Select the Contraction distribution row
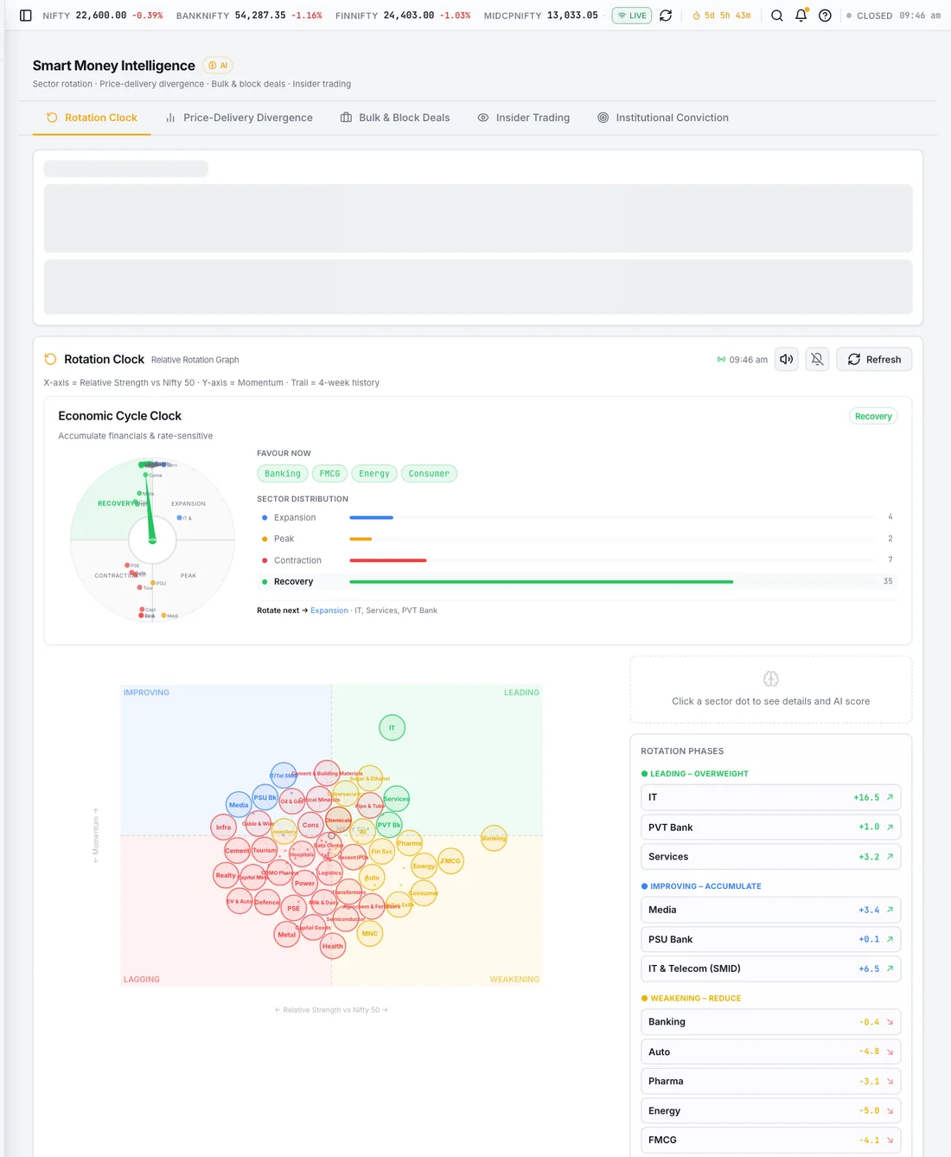This screenshot has width=951, height=1157. (578, 560)
